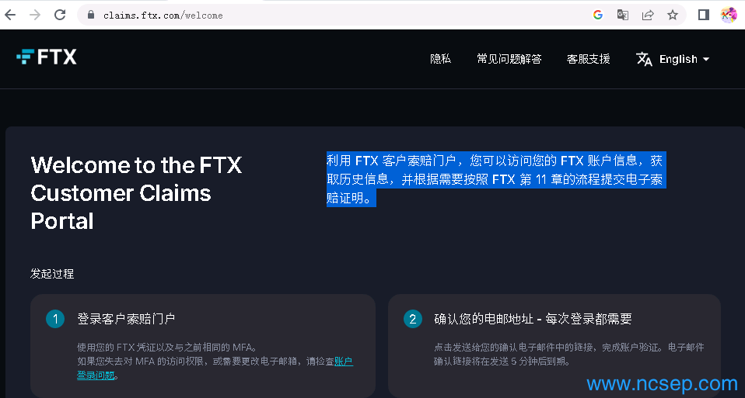Image resolution: width=745 pixels, height=398 pixels.
Task: Click the step 2 title 确认您的电邮地址
Action: click(x=533, y=318)
